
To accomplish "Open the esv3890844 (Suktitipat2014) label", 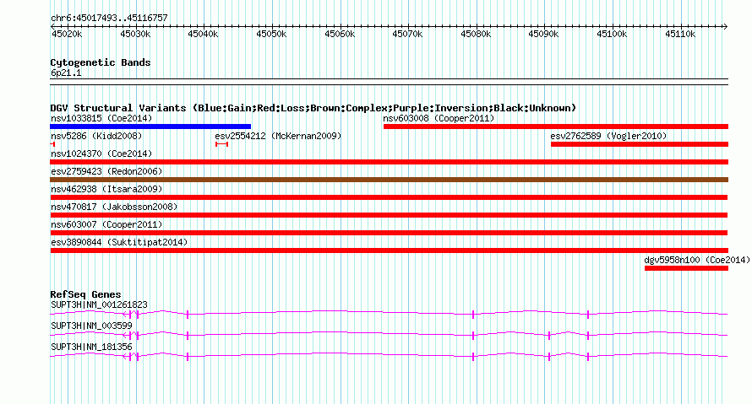I will 119,242.
